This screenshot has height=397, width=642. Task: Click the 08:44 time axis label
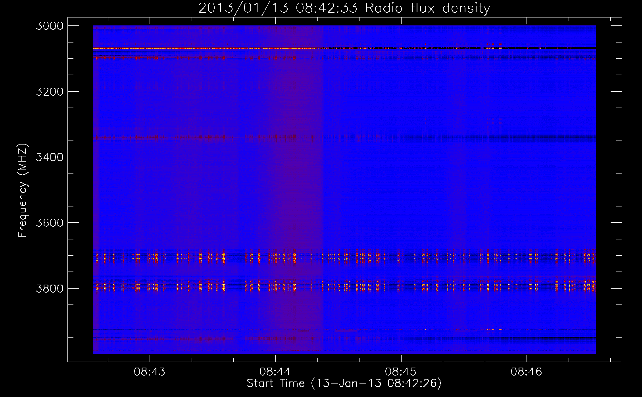pyautogui.click(x=275, y=372)
